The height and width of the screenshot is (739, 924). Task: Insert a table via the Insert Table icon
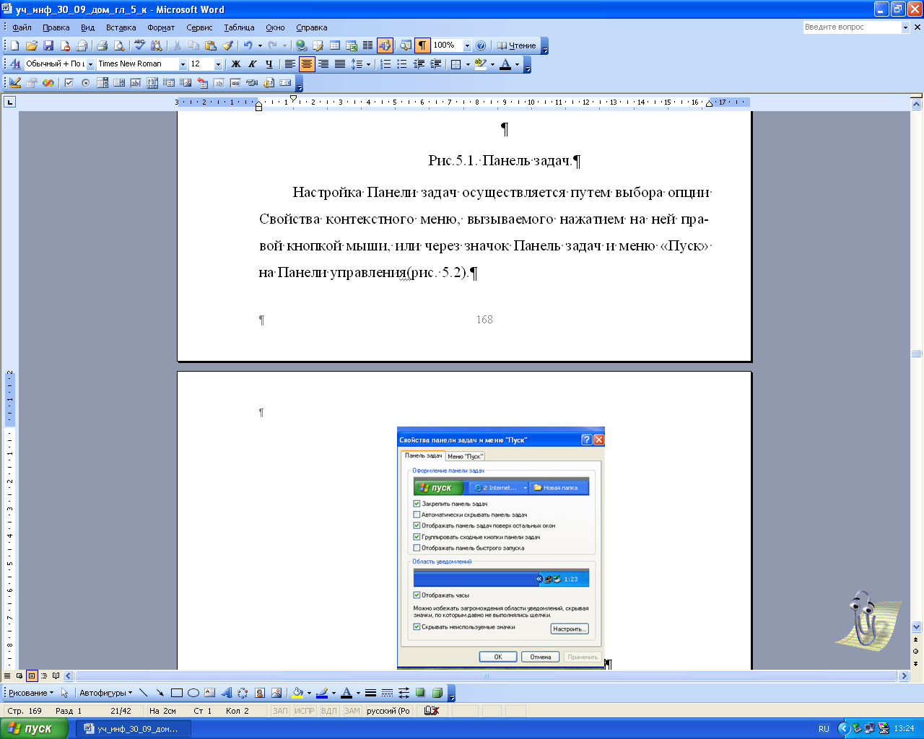(335, 45)
